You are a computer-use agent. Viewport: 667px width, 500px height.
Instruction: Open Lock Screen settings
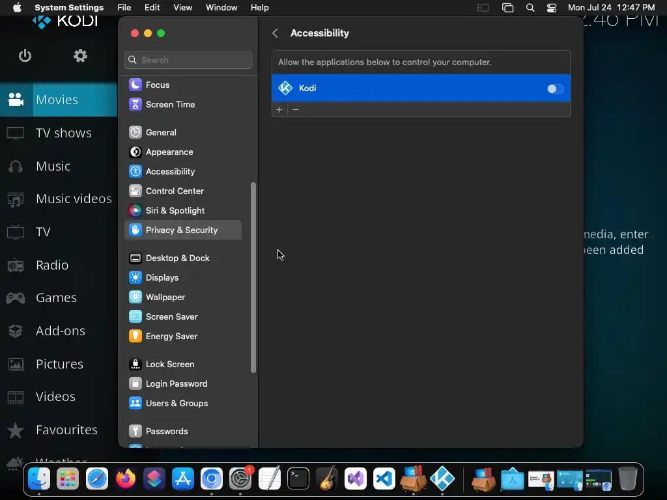(x=183, y=365)
